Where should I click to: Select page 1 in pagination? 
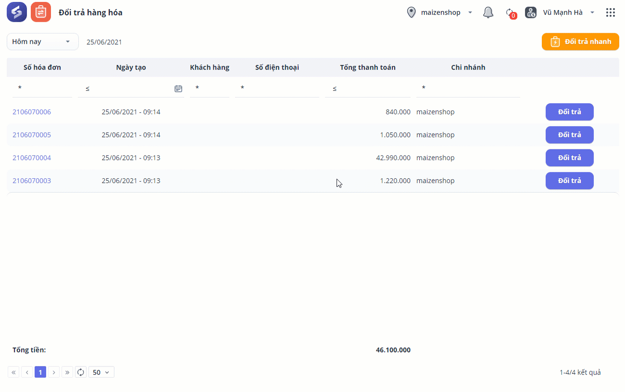click(40, 372)
